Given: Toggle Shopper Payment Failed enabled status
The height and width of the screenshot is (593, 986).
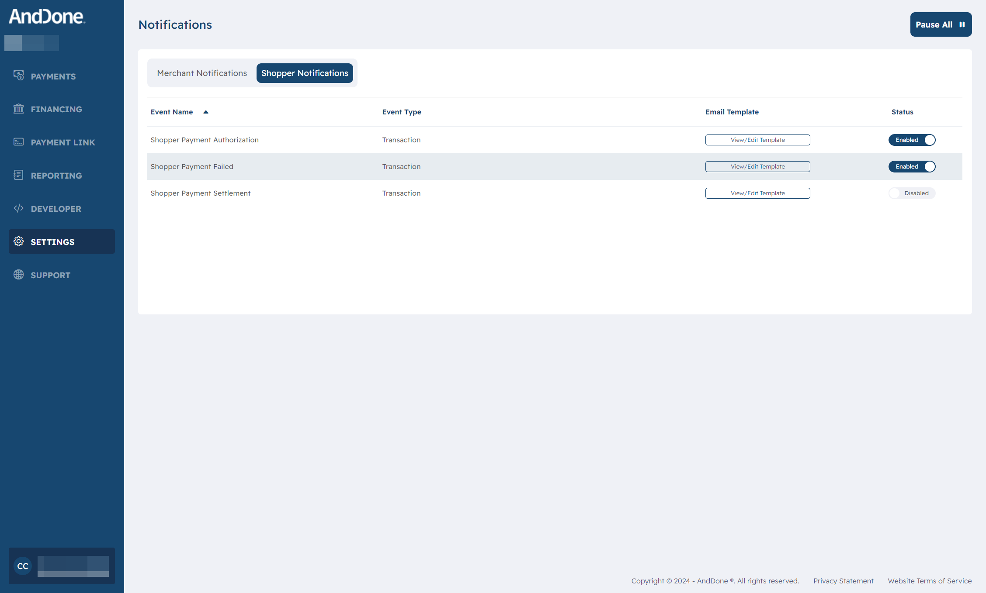Looking at the screenshot, I should pyautogui.click(x=912, y=166).
